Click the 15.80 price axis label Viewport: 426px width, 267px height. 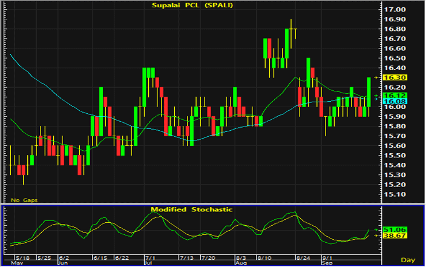(x=395, y=127)
